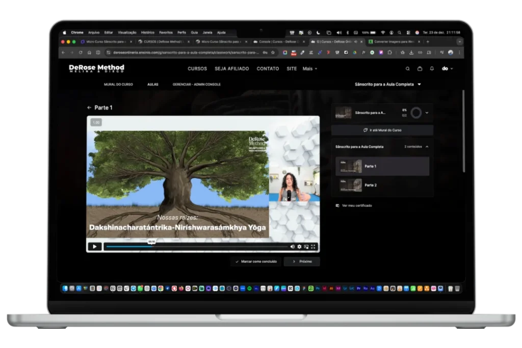Open the CONTATO navigation link
This screenshot has width=522, height=348.
(x=268, y=69)
